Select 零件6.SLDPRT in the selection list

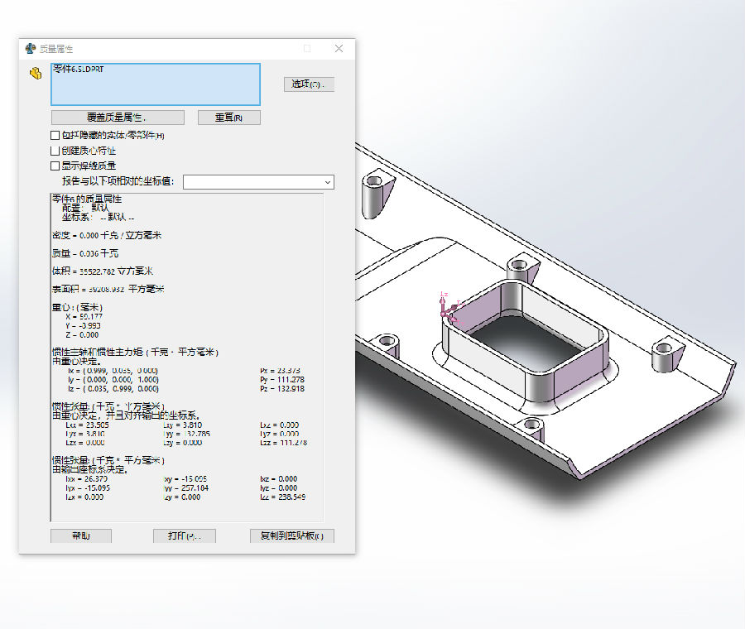(x=79, y=69)
